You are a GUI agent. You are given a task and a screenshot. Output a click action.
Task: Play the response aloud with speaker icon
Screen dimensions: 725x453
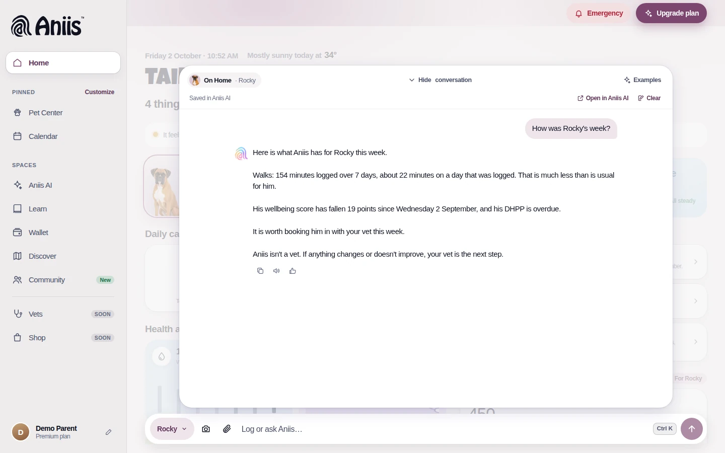(276, 271)
